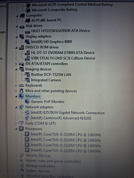
Task: Collapse the Computer category
Action: click(x=17, y=16)
